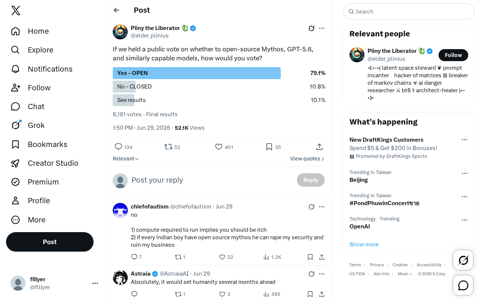Screen dimensions: 481x300
Task: Click the X logo icon
Action: (16, 10)
